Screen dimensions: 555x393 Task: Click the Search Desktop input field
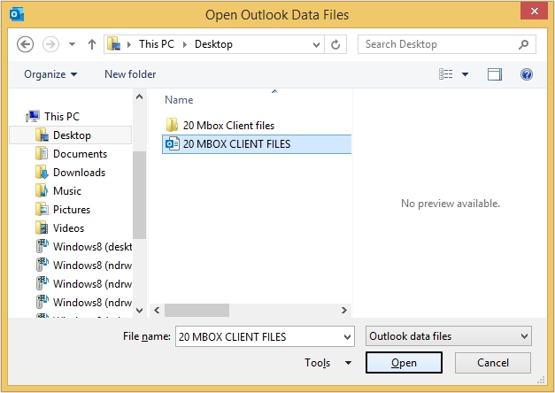click(436, 44)
